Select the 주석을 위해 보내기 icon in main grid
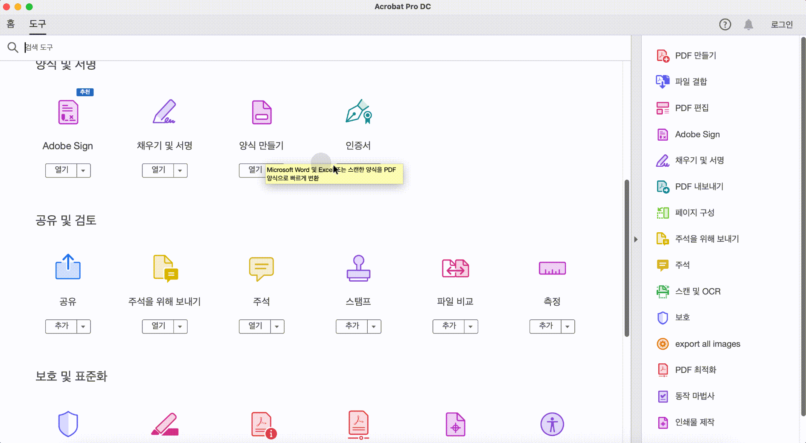This screenshot has width=806, height=443. [x=165, y=268]
